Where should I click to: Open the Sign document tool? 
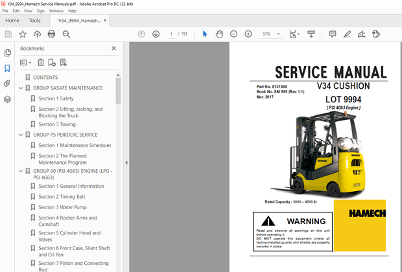(362, 34)
